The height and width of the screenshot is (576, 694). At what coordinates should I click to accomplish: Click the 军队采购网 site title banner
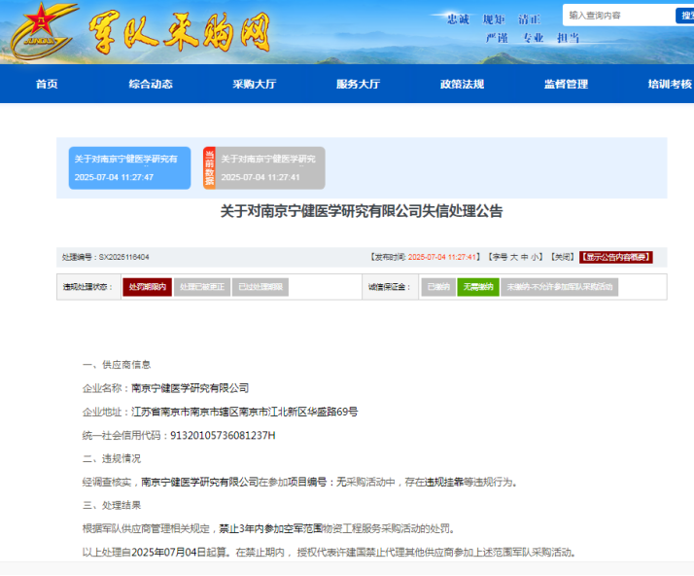pos(179,32)
